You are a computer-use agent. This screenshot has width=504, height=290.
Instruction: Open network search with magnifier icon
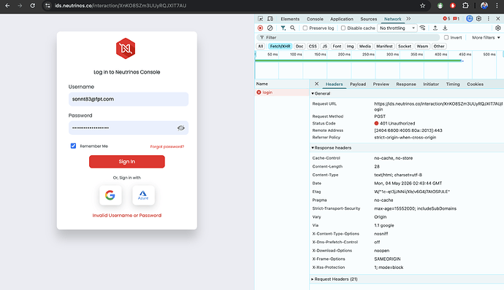coord(292,28)
